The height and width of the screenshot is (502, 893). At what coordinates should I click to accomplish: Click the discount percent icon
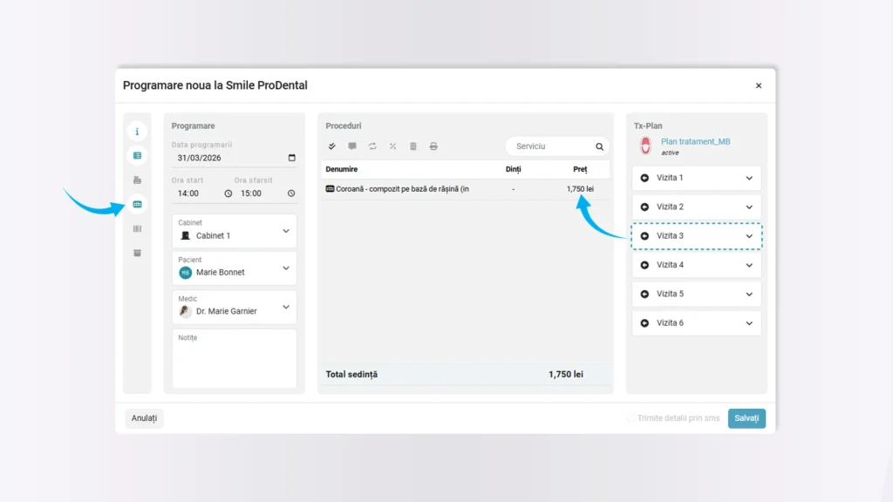(392, 146)
